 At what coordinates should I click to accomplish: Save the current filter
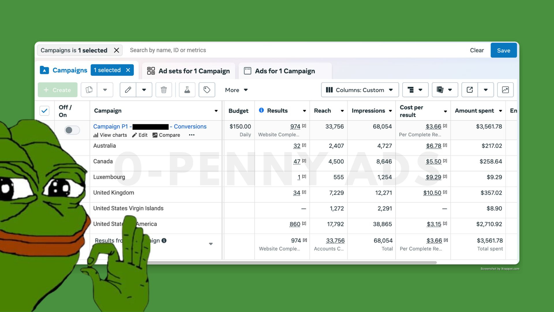point(504,50)
